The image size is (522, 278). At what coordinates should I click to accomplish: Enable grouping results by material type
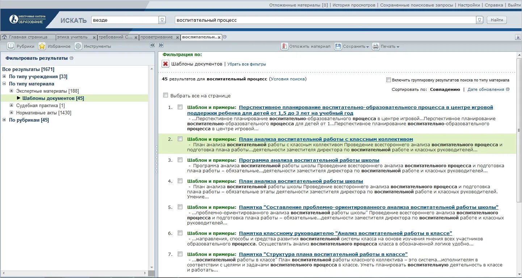388,80
